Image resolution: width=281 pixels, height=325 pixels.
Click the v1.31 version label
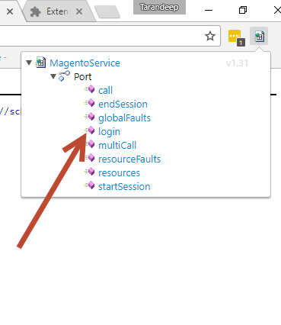pyautogui.click(x=237, y=63)
